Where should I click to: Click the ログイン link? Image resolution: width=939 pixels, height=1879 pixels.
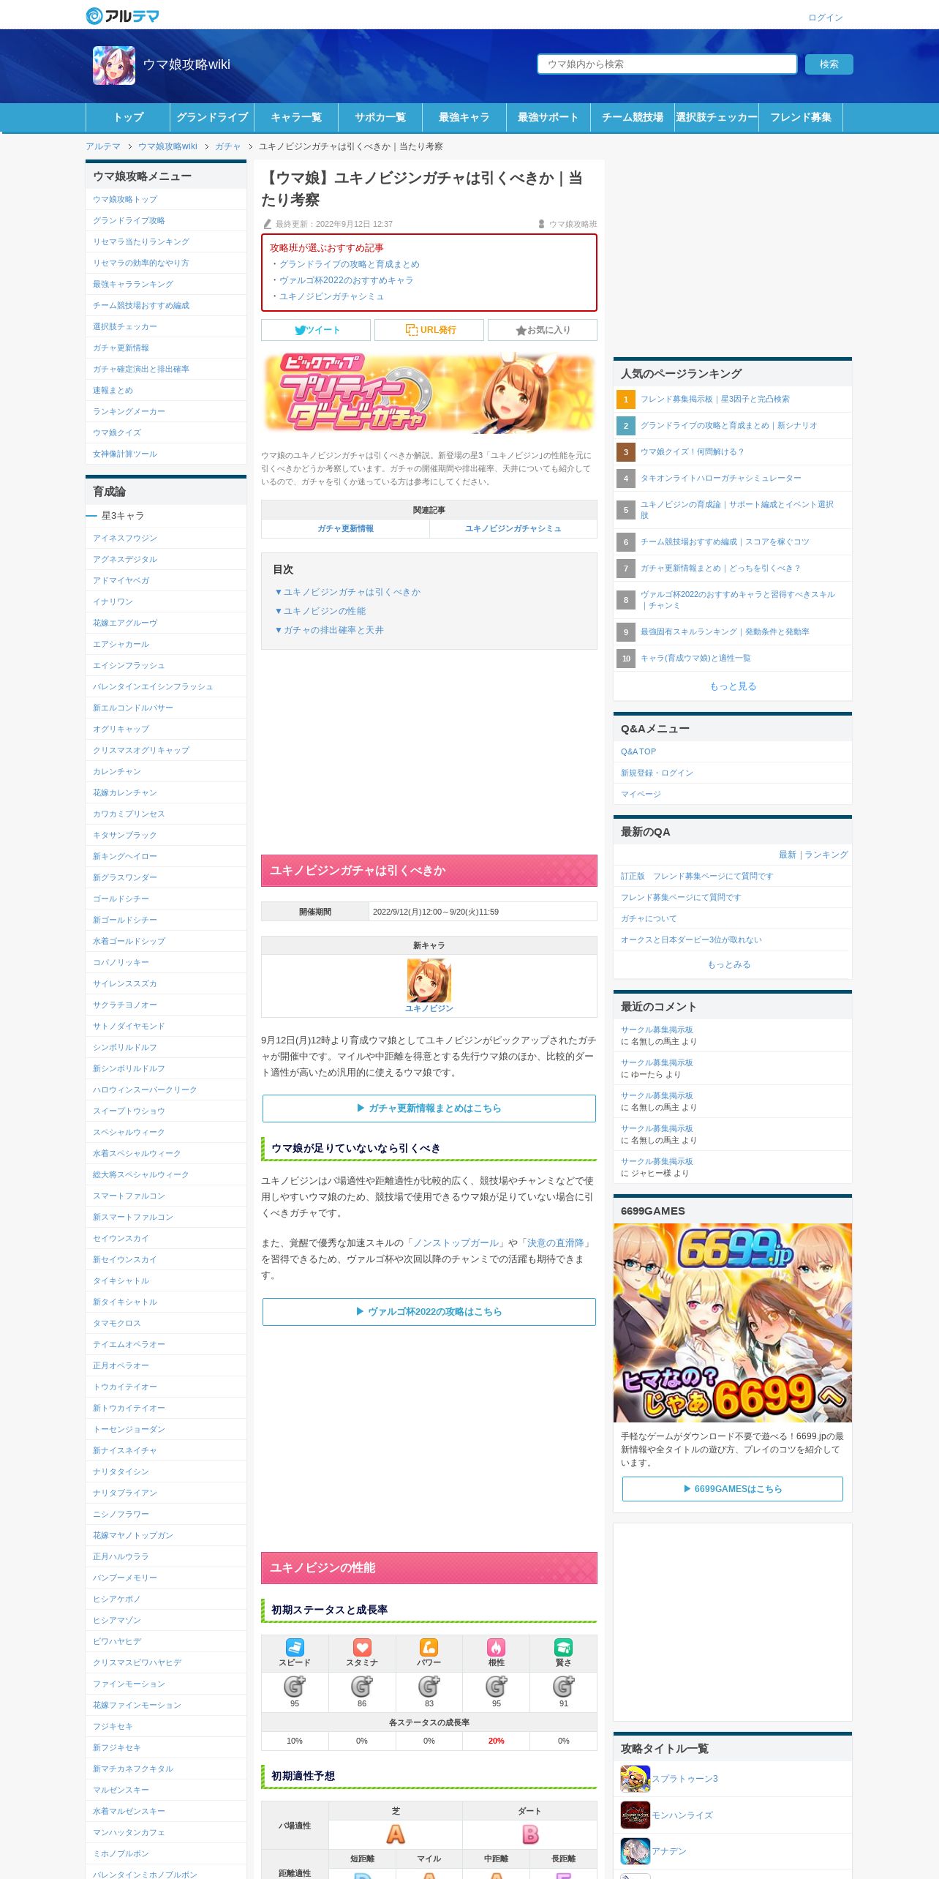point(826,18)
